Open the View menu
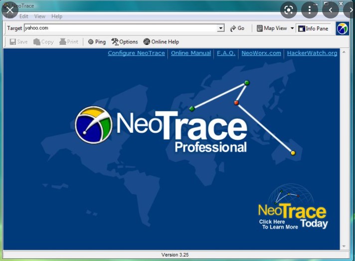 [39, 16]
